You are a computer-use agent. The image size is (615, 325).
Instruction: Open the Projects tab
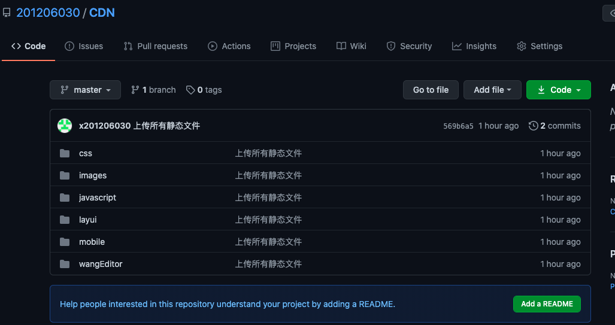[293, 46]
